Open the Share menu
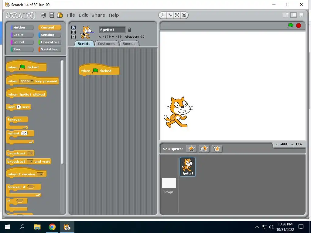This screenshot has height=233, width=311. (x=98, y=15)
